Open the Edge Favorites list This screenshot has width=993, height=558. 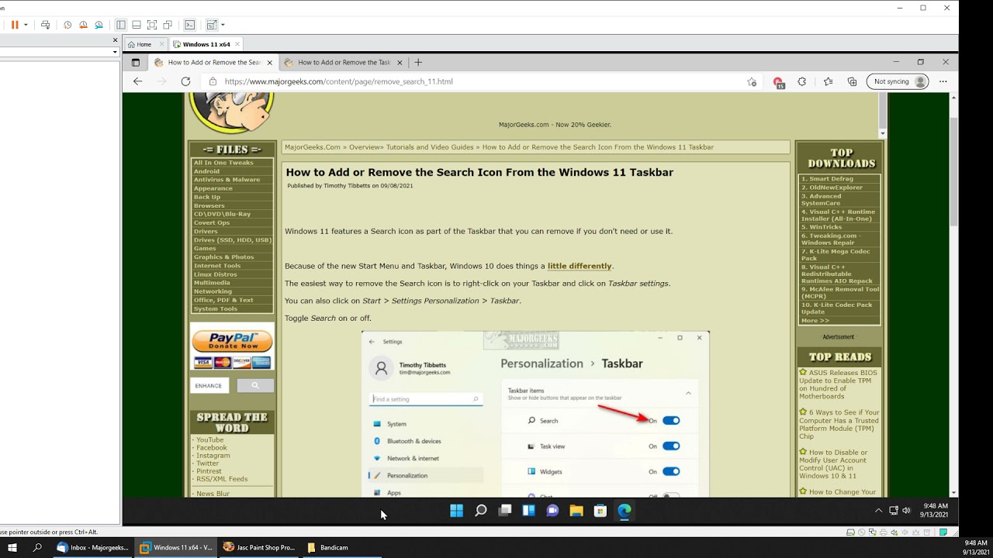point(828,81)
